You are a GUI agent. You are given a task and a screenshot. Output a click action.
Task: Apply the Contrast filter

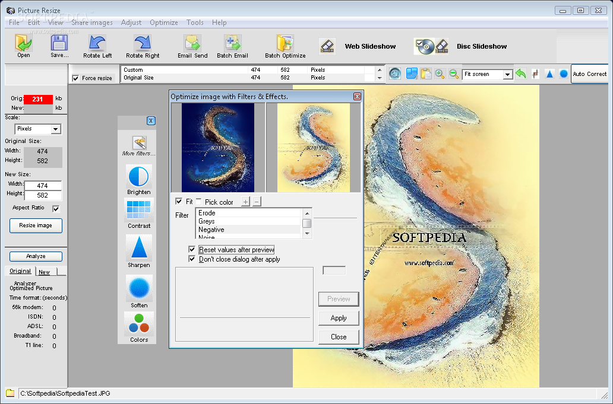139,214
